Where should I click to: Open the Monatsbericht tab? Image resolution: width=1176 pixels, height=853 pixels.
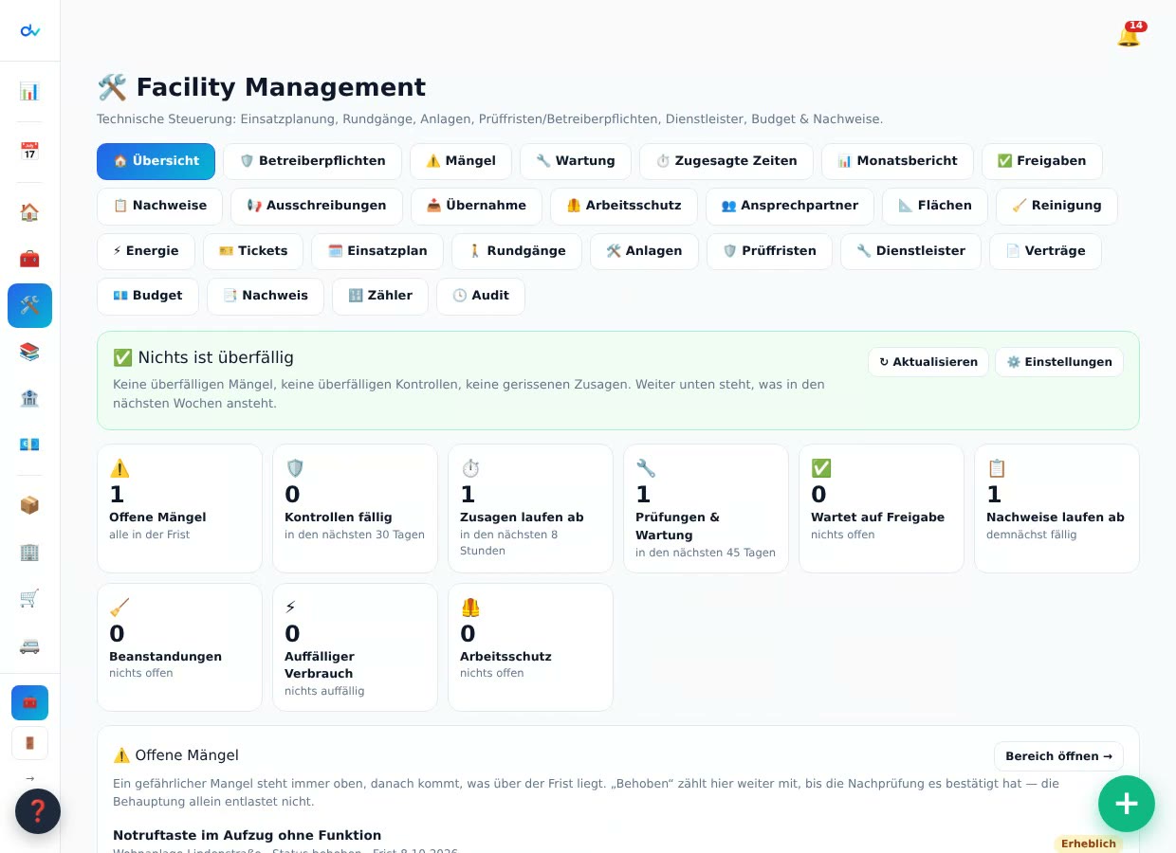897,161
